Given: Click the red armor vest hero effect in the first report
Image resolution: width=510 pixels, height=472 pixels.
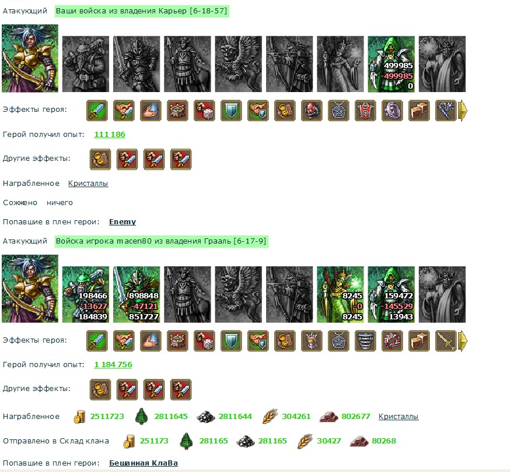Looking at the screenshot, I should (x=365, y=111).
